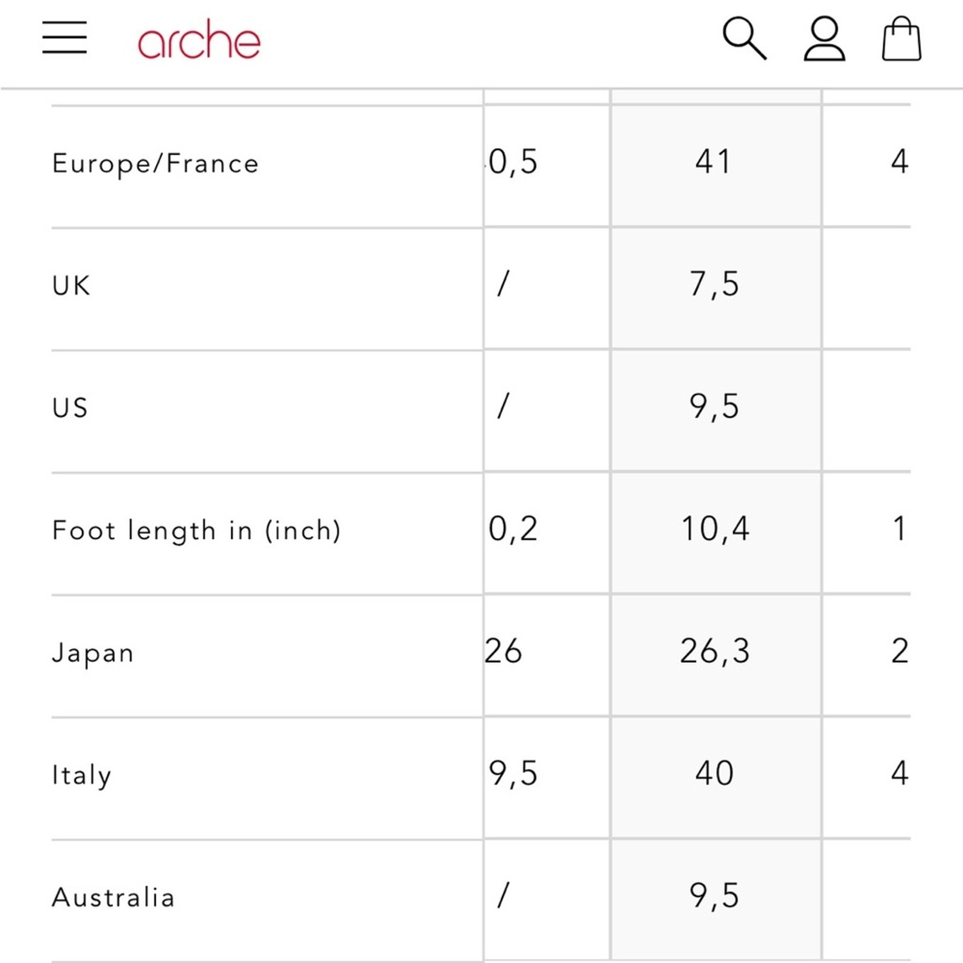Click the 7,5 cell in the UK row

coord(714,284)
